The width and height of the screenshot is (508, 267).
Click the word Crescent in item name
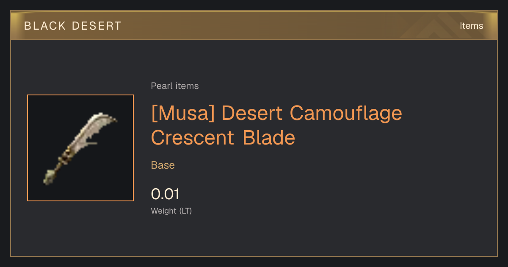[x=193, y=138]
